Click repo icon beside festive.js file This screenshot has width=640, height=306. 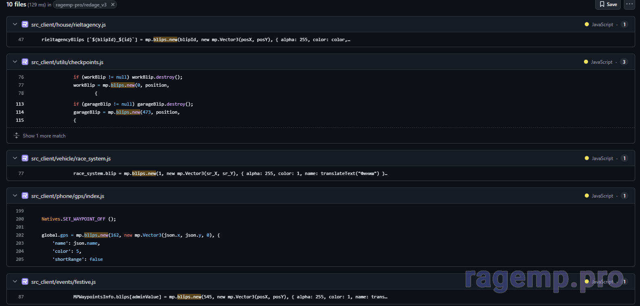(x=25, y=282)
